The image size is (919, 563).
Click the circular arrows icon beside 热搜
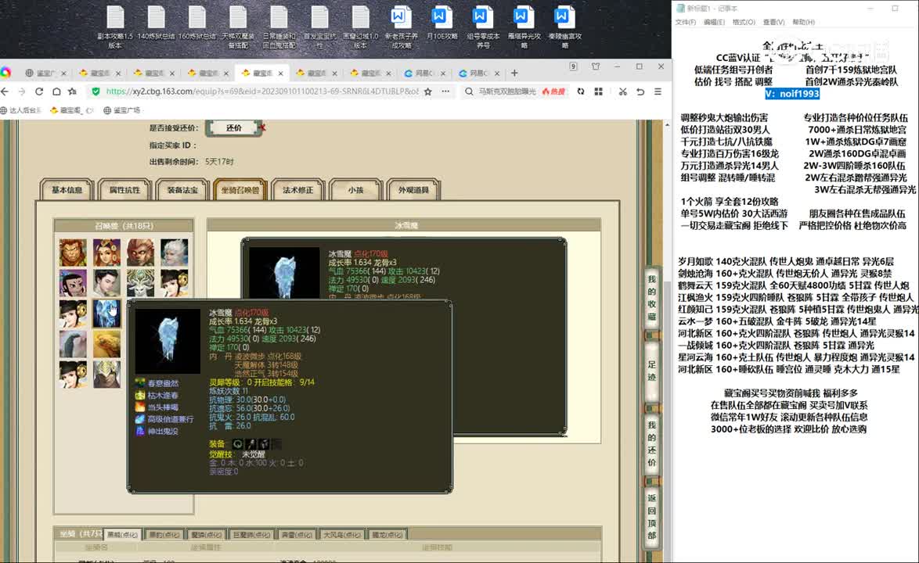pos(580,91)
